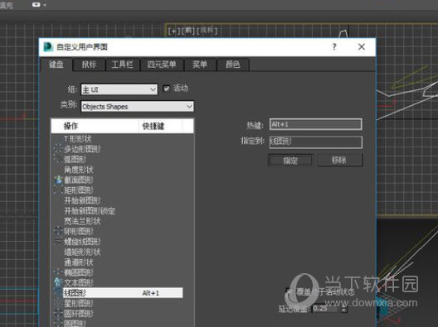The width and height of the screenshot is (438, 327).
Task: Click the helix shape icon beside 螺旋线图形
Action: click(58, 242)
